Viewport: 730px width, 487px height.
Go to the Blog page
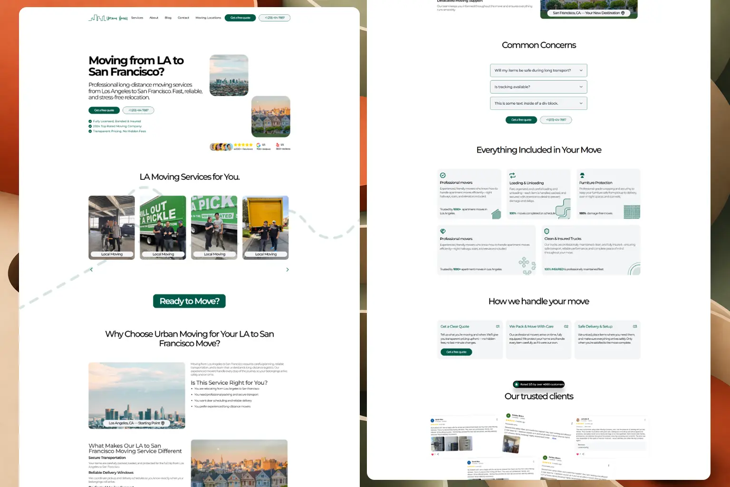click(x=168, y=18)
